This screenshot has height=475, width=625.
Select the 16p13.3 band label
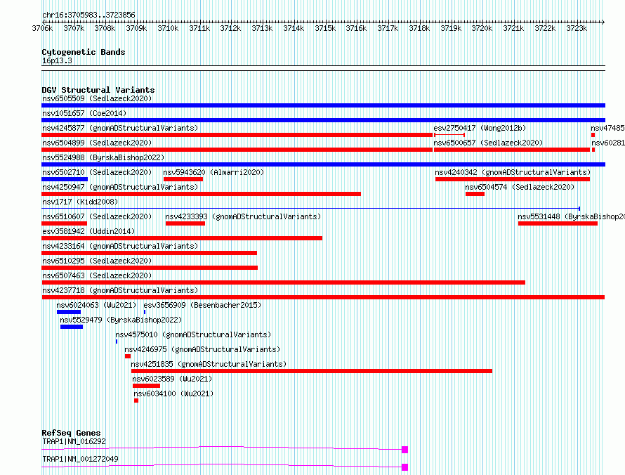coord(57,60)
